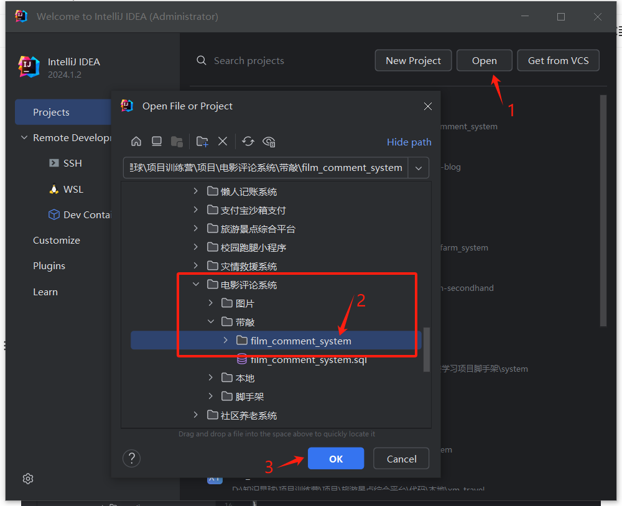Screen dimensions: 622x506
Task: Click the search magnifier icon
Action: 202,60
